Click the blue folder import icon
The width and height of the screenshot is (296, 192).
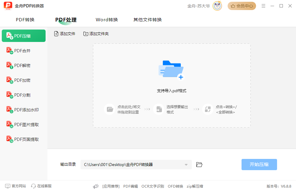pyautogui.click(x=171, y=70)
